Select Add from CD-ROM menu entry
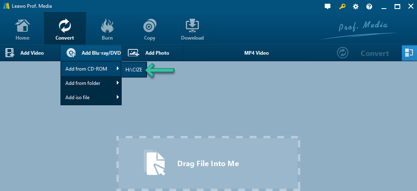417x191 pixels. click(91, 69)
